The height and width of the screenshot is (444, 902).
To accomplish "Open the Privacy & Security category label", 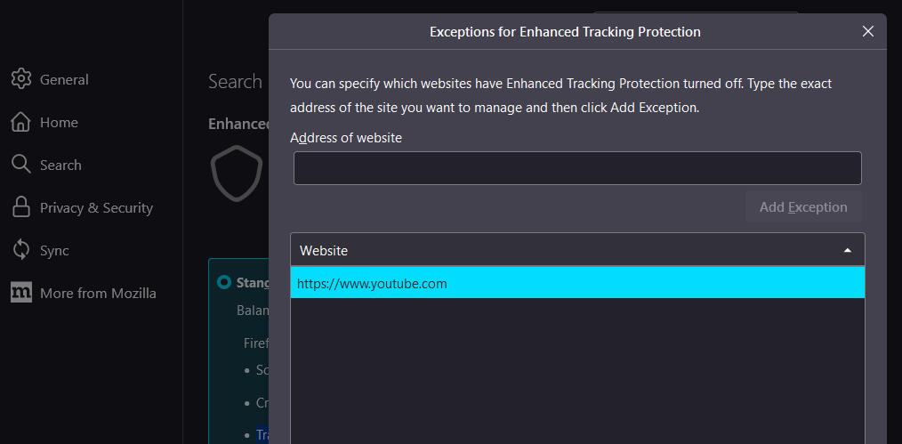I will coord(96,207).
